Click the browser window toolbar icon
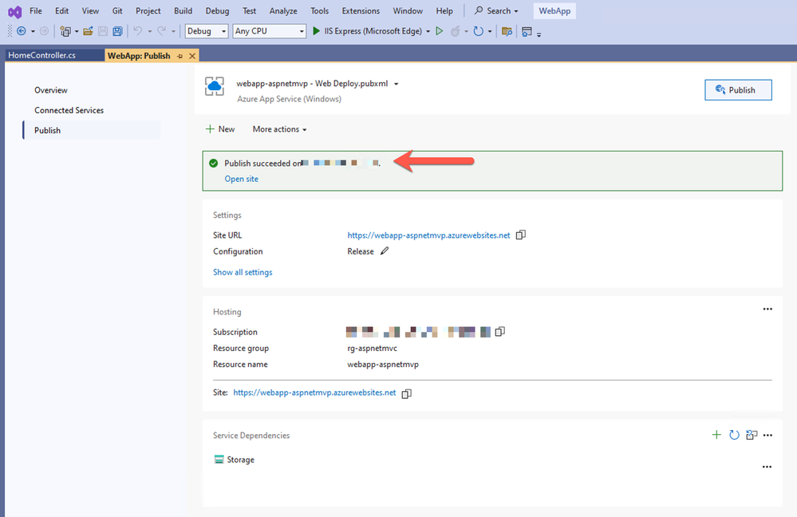Image resolution: width=797 pixels, height=517 pixels. [527, 32]
